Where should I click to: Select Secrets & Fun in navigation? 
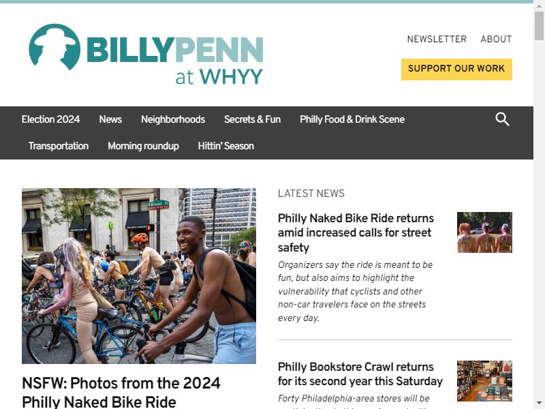coord(252,119)
